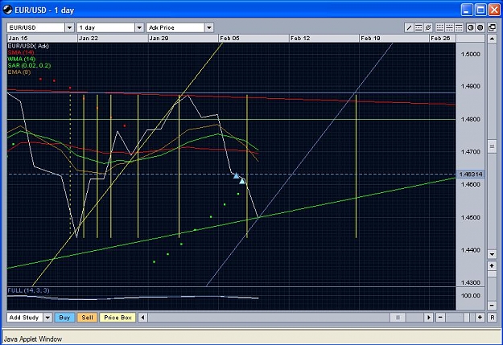Select the horizontal lines drawing tool
The image size is (503, 345).
[418, 27]
